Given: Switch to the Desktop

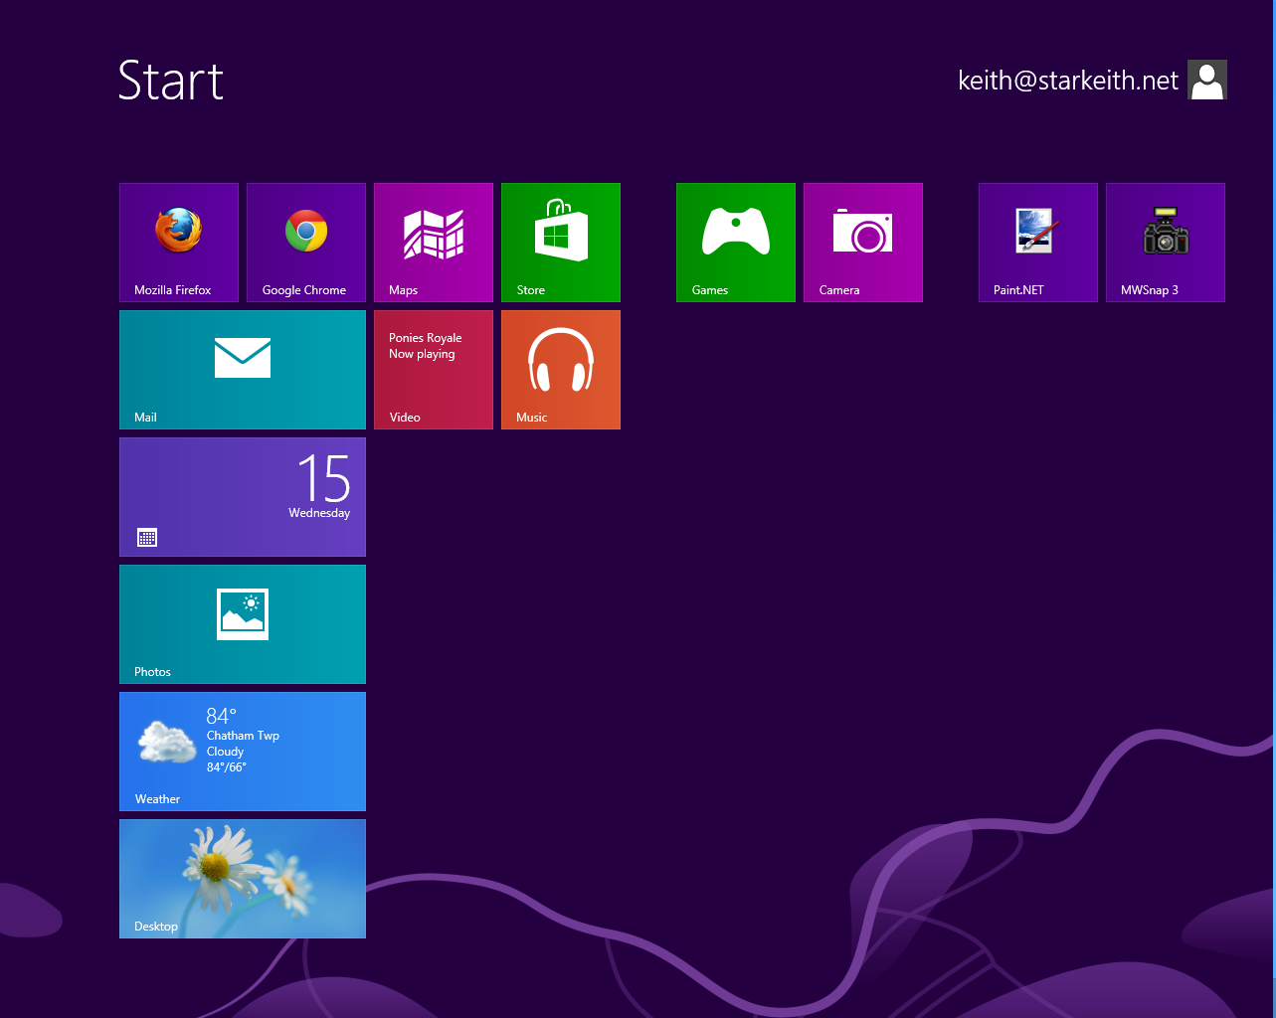Looking at the screenshot, I should pyautogui.click(x=242, y=878).
